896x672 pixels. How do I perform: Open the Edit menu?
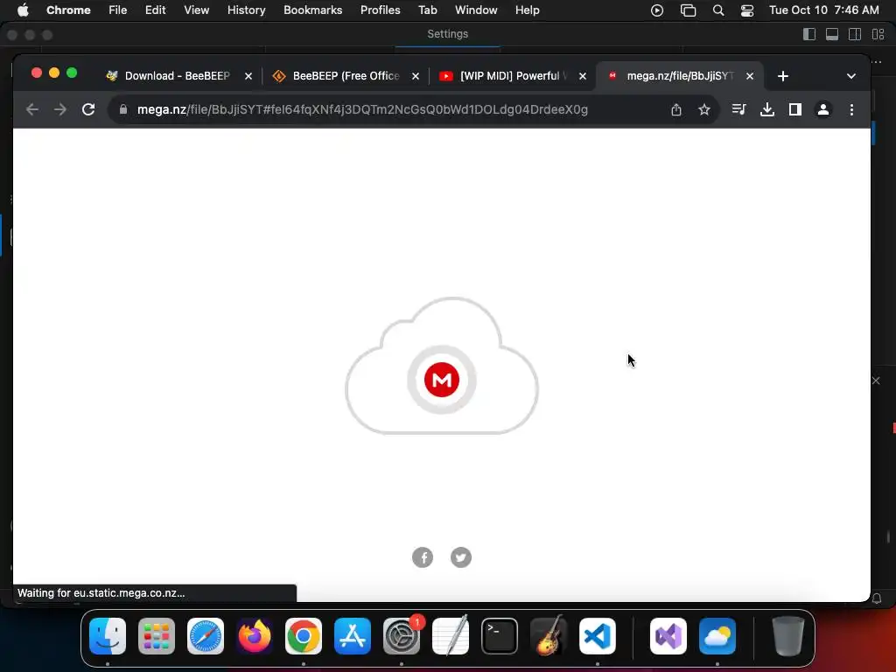click(155, 10)
